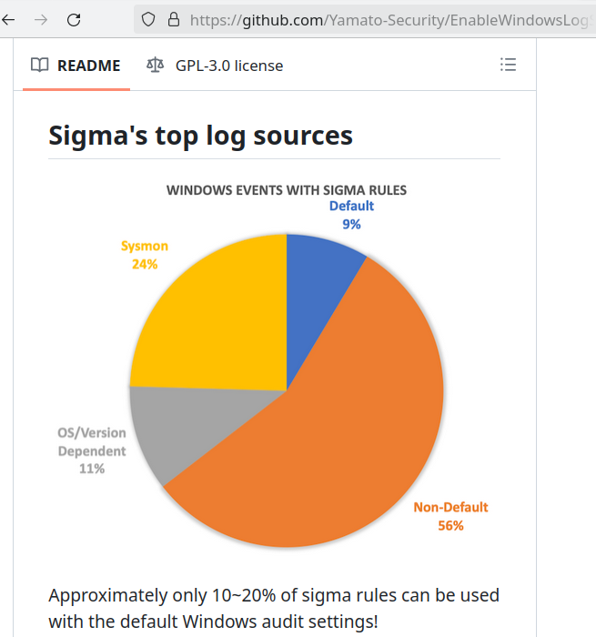Open the README outline list icon

coord(508,65)
